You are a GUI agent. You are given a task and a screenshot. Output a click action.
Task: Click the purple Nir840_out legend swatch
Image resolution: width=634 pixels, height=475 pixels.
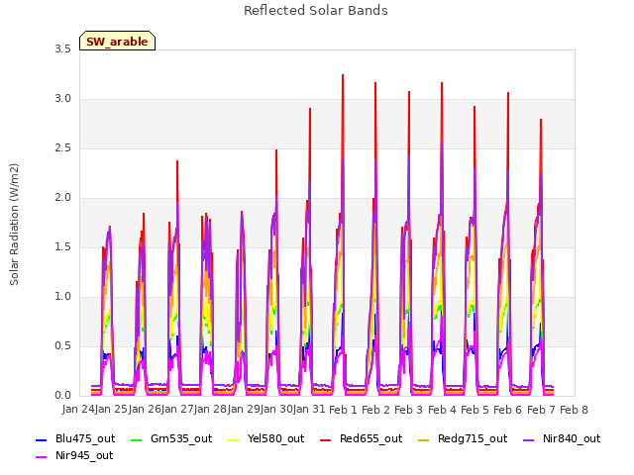pyautogui.click(x=528, y=439)
